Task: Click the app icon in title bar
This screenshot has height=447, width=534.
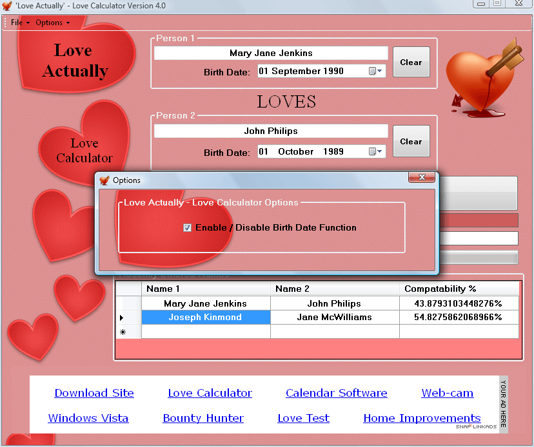Action: click(7, 6)
